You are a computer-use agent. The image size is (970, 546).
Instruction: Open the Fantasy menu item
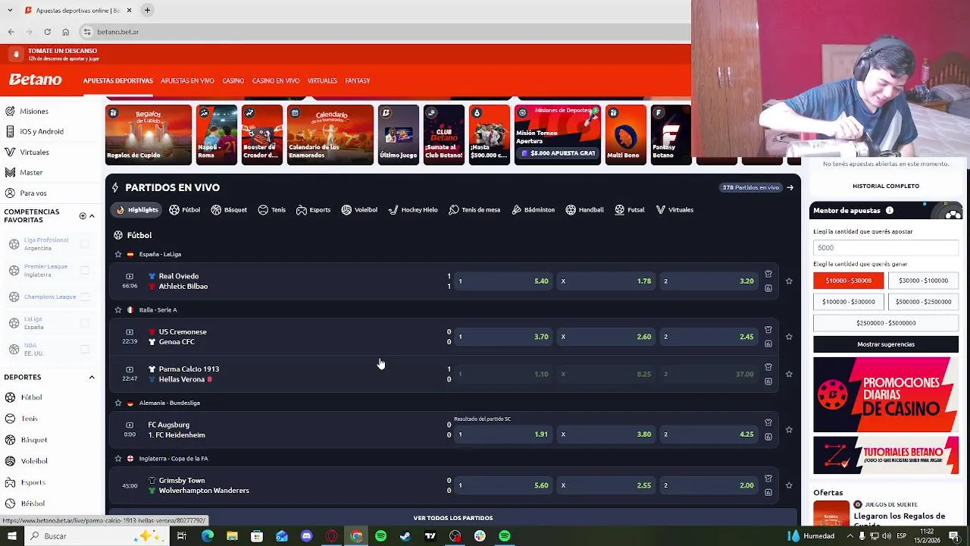[358, 80]
